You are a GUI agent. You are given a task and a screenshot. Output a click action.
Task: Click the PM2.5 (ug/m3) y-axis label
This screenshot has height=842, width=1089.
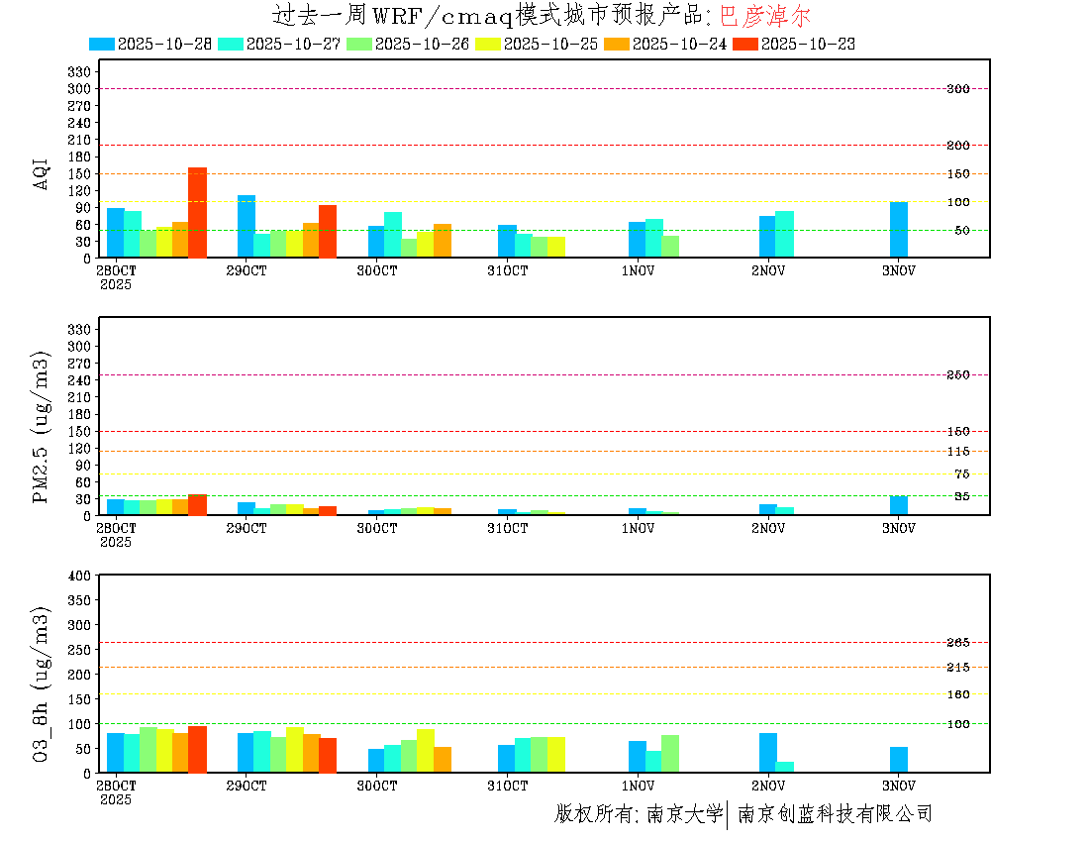(42, 427)
